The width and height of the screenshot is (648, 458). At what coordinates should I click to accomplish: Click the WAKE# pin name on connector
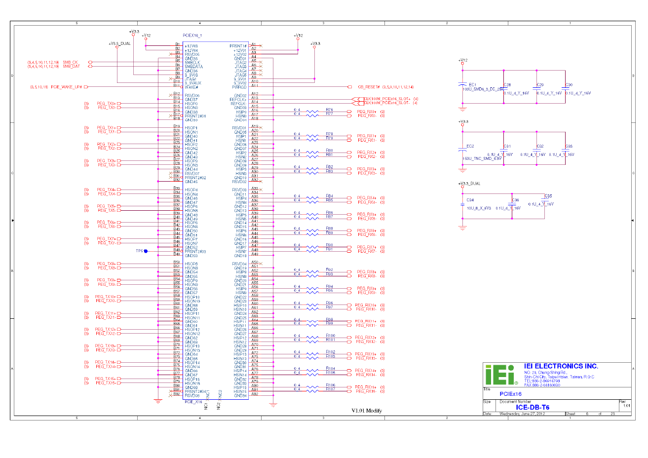pyautogui.click(x=191, y=87)
